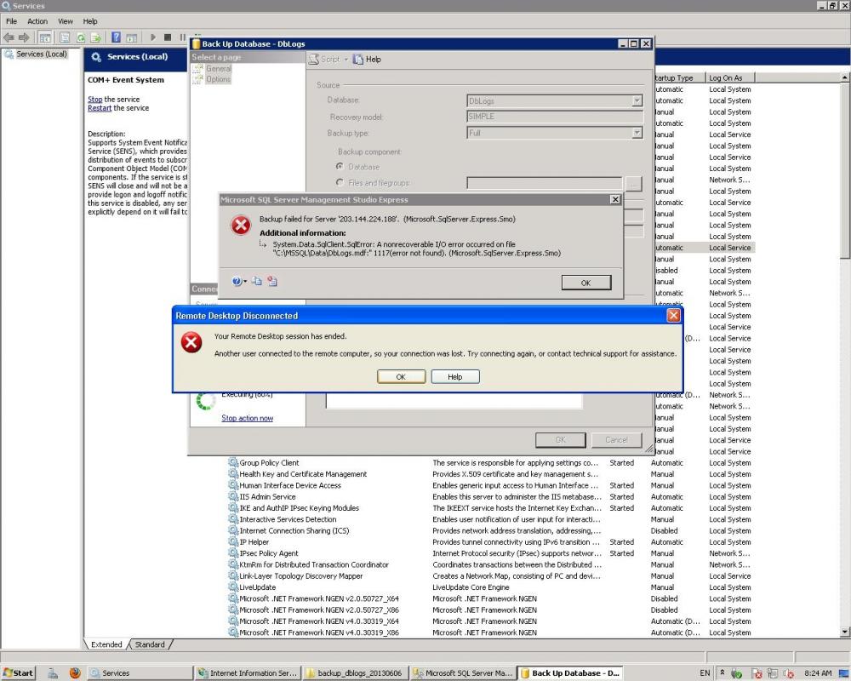851x681 pixels.
Task: Click the Files and filegroups text field
Action: coord(544,183)
